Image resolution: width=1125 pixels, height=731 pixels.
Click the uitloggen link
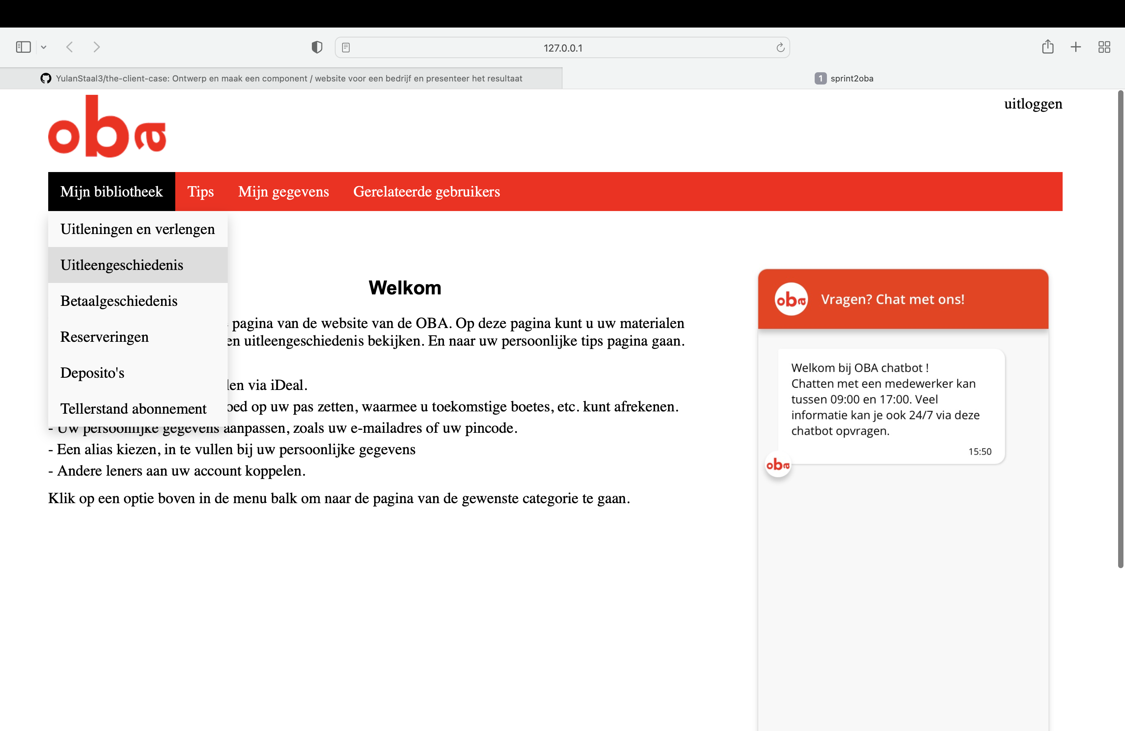click(1032, 104)
